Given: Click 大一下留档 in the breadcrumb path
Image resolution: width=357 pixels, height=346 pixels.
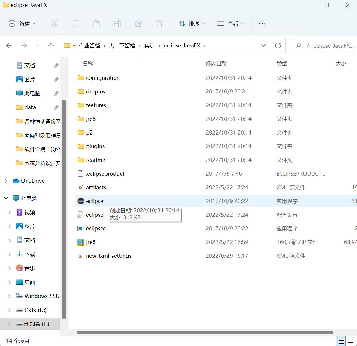Looking at the screenshot, I should click(122, 46).
